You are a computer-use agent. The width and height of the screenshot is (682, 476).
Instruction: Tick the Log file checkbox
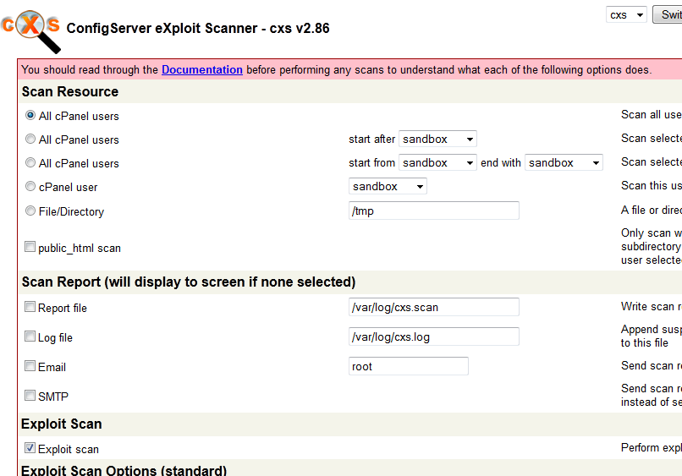coord(30,336)
